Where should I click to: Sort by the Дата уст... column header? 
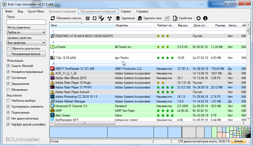pos(201,25)
